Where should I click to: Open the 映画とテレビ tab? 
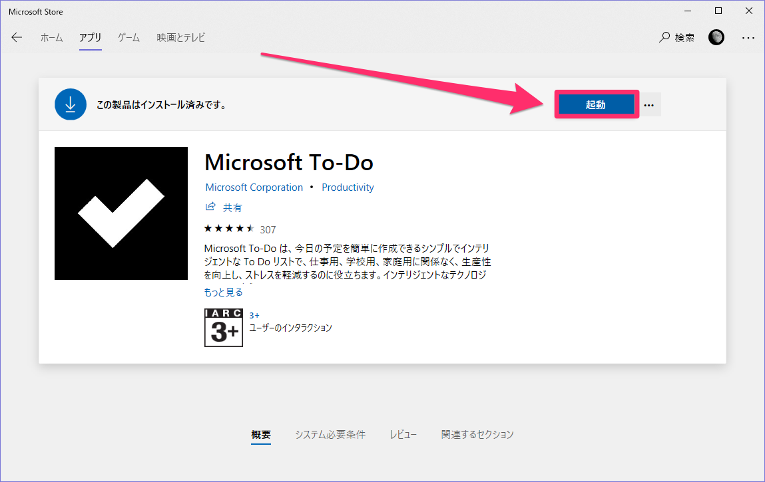(180, 37)
